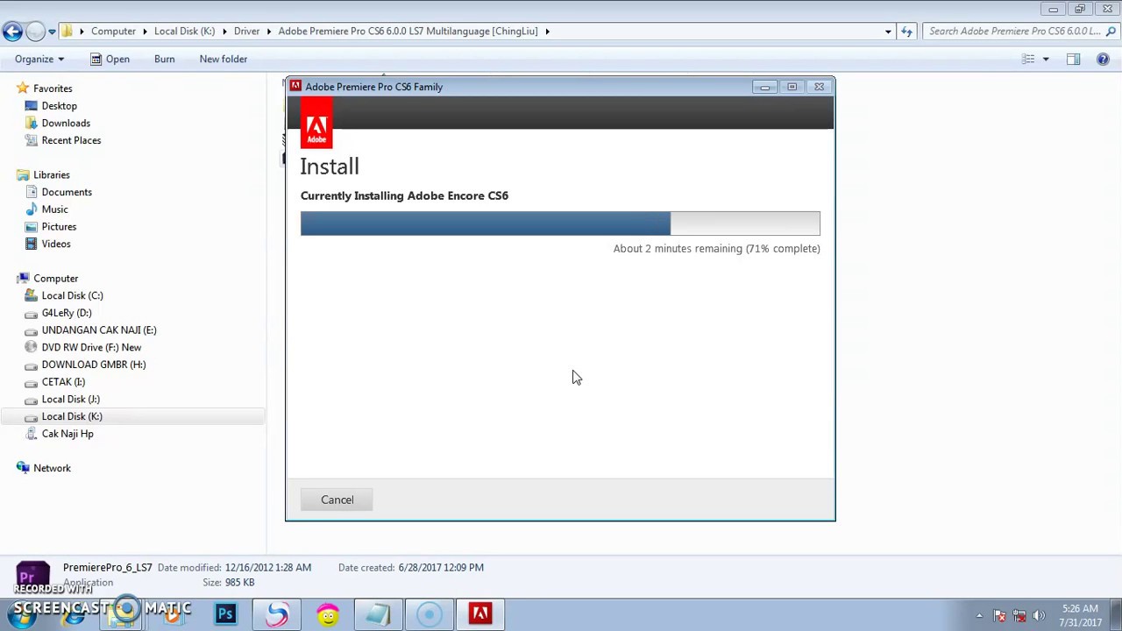Cancel the Adobe Encore CS6 installation

point(337,500)
